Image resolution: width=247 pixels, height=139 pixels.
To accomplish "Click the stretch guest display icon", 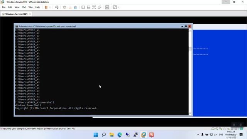I will (115, 7).
